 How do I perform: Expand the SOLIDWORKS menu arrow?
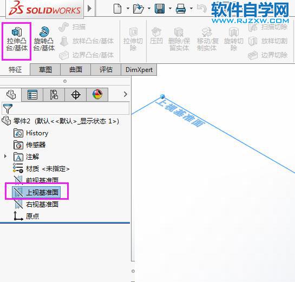[x=90, y=9]
